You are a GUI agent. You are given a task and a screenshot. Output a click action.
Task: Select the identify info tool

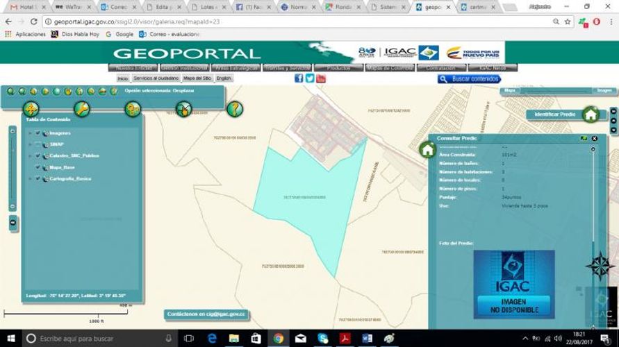(79, 91)
